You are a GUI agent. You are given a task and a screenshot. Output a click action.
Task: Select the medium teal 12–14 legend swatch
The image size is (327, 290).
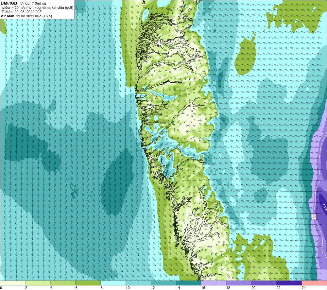pos(163,283)
